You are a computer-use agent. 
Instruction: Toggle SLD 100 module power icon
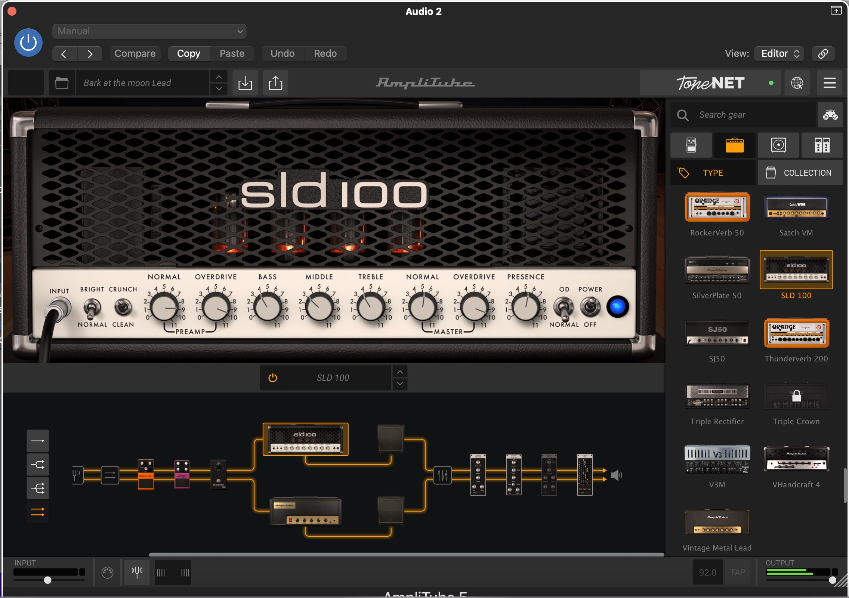click(273, 378)
